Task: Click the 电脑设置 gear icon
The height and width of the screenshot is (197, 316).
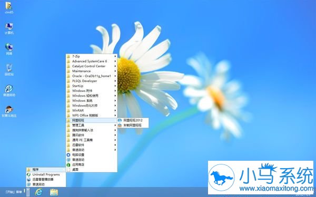Action: coord(68,155)
